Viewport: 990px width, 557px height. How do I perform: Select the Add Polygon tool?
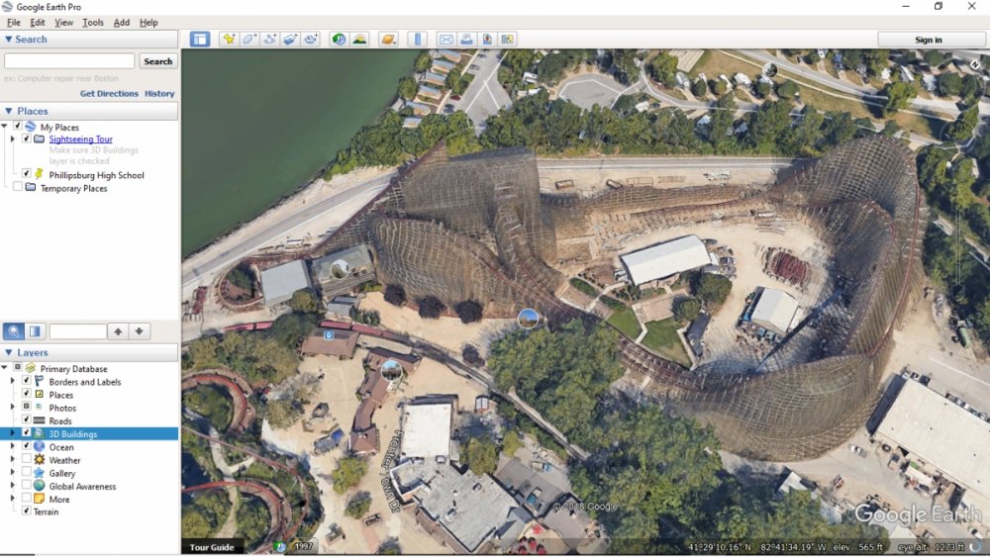(249, 40)
